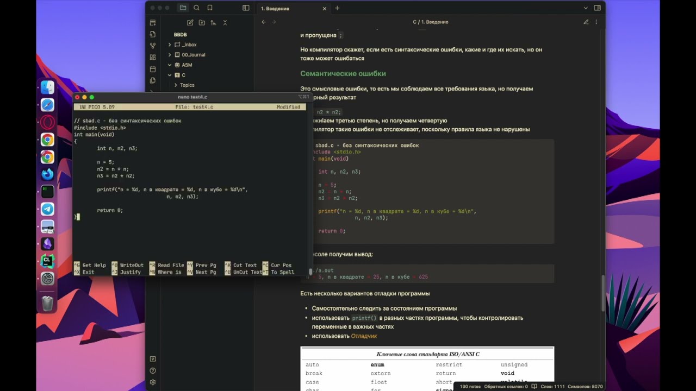Toggle the left sidebar in Obsidian
The width and height of the screenshot is (696, 391).
(246, 8)
